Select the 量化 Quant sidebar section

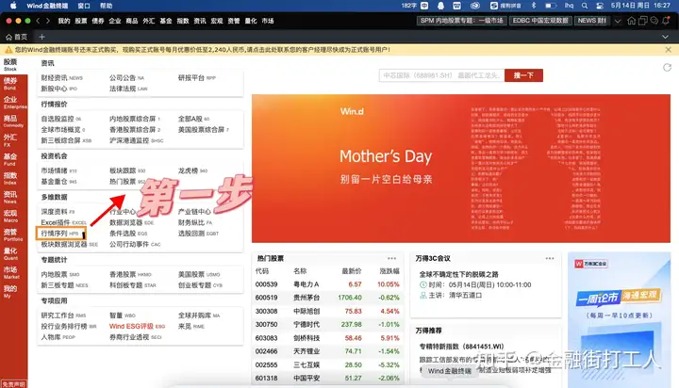(10, 253)
